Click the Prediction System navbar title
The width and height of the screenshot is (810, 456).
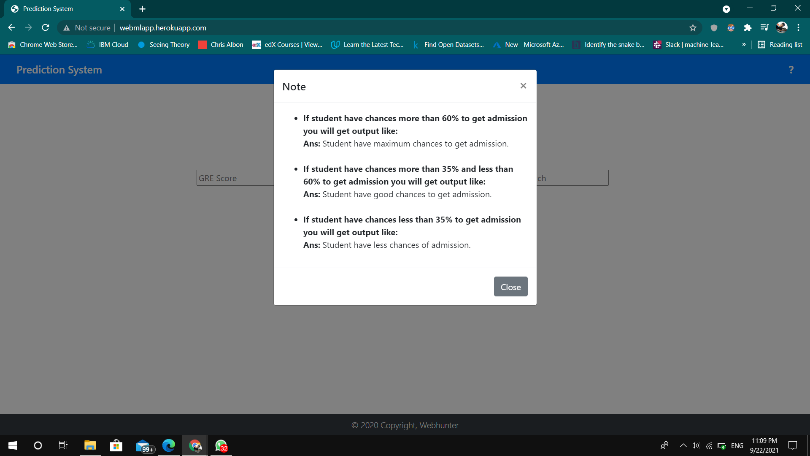point(59,70)
